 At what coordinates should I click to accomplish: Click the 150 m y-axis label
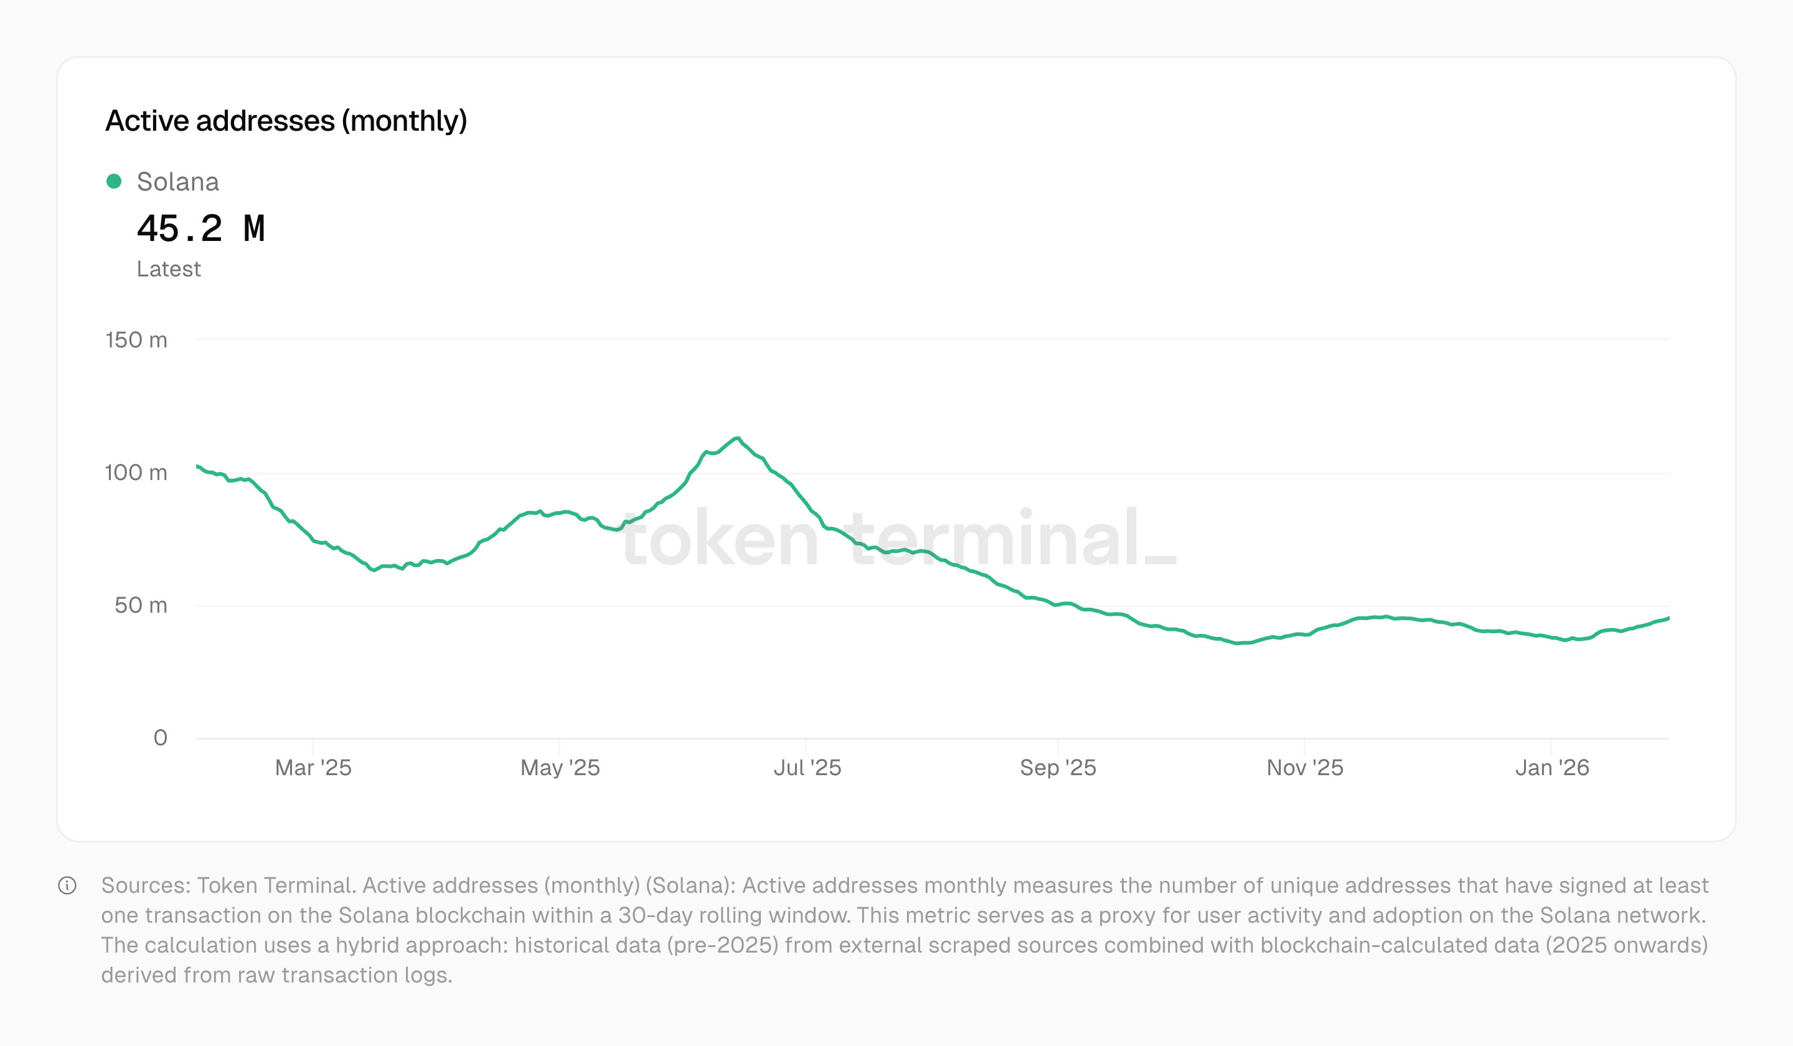(136, 340)
